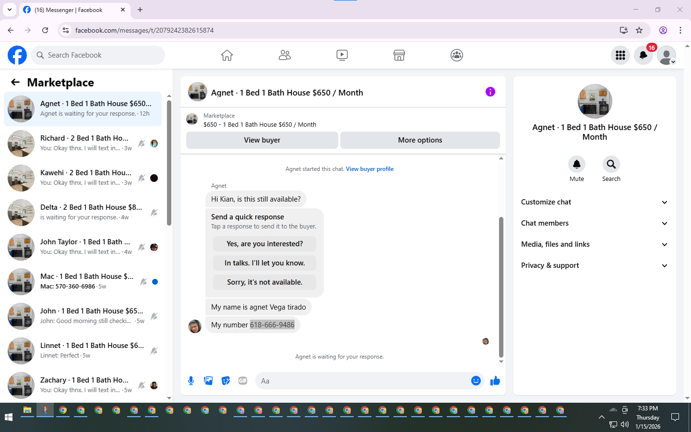Open the Home feed icon
The image size is (691, 432).
point(227,55)
